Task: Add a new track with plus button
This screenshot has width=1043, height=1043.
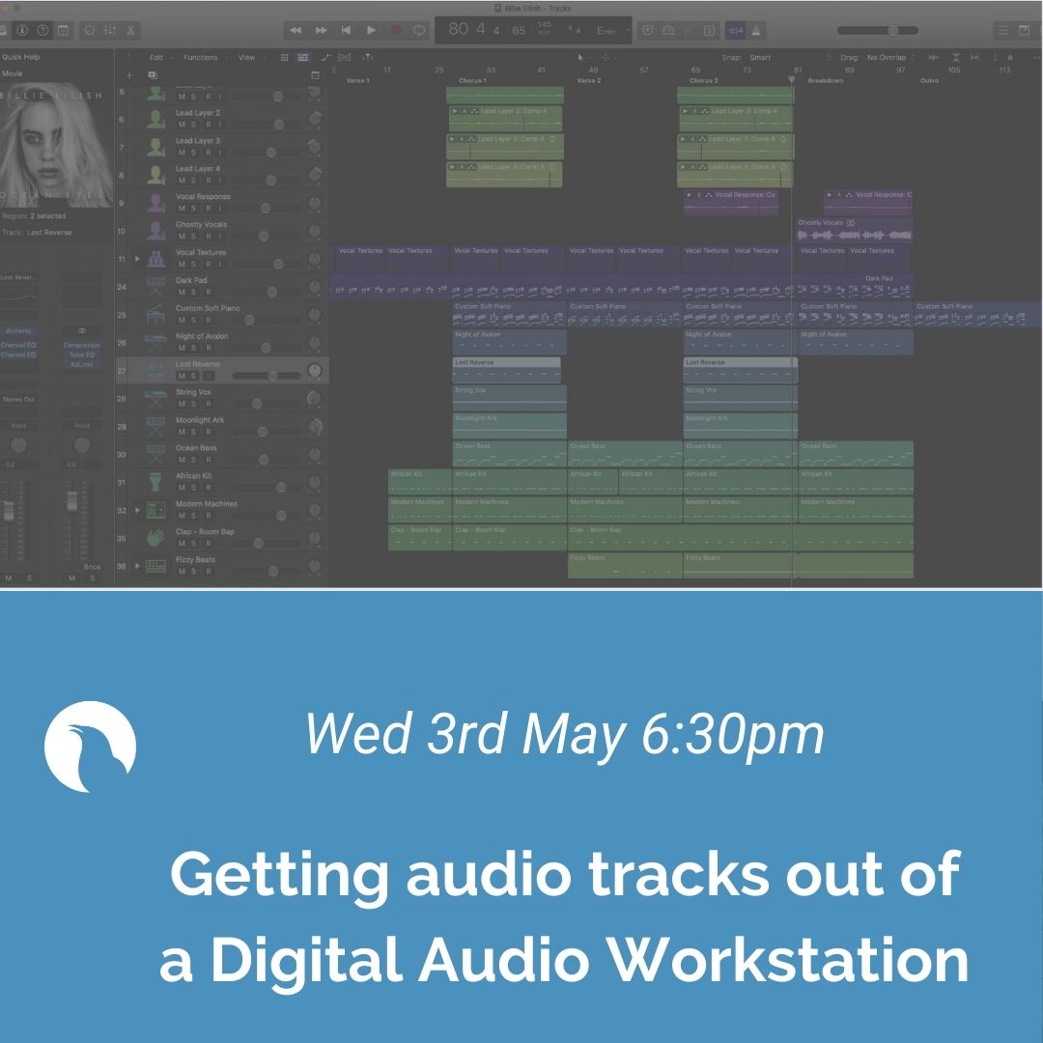Action: [x=129, y=74]
